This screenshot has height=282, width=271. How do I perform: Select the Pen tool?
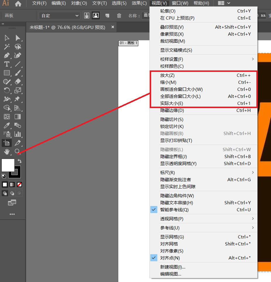[x=7, y=56]
